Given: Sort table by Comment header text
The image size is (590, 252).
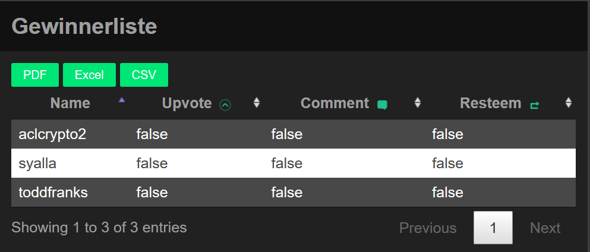Looking at the screenshot, I should pos(335,103).
